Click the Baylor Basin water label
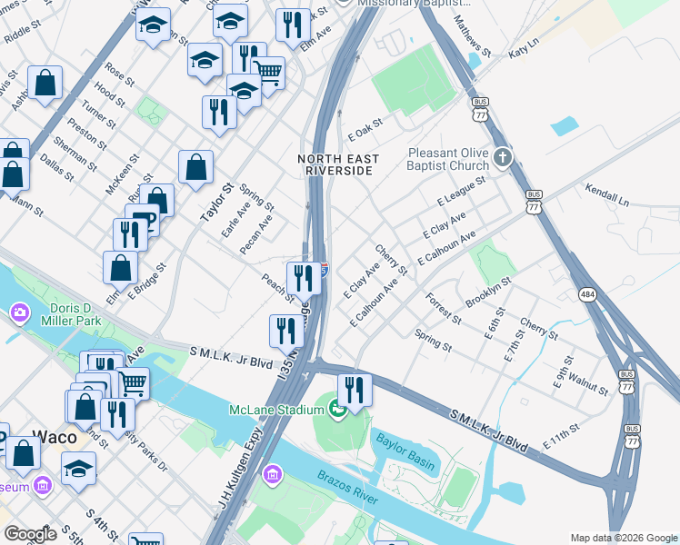Image resolution: width=680 pixels, height=545 pixels. point(405,452)
